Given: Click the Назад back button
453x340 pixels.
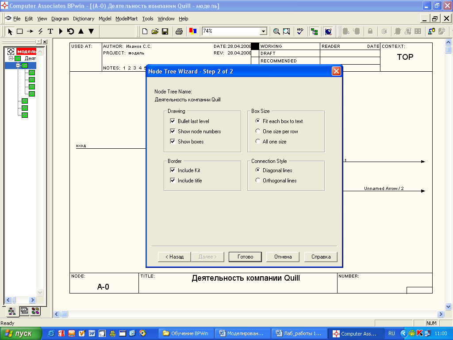Looking at the screenshot, I should point(174,257).
